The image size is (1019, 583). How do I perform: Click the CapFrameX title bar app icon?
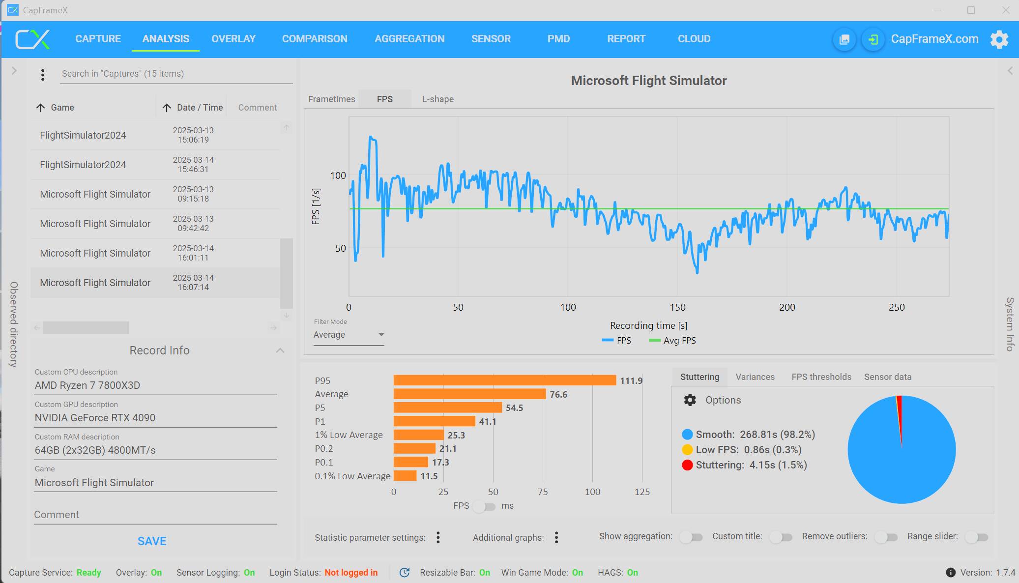pyautogui.click(x=12, y=10)
